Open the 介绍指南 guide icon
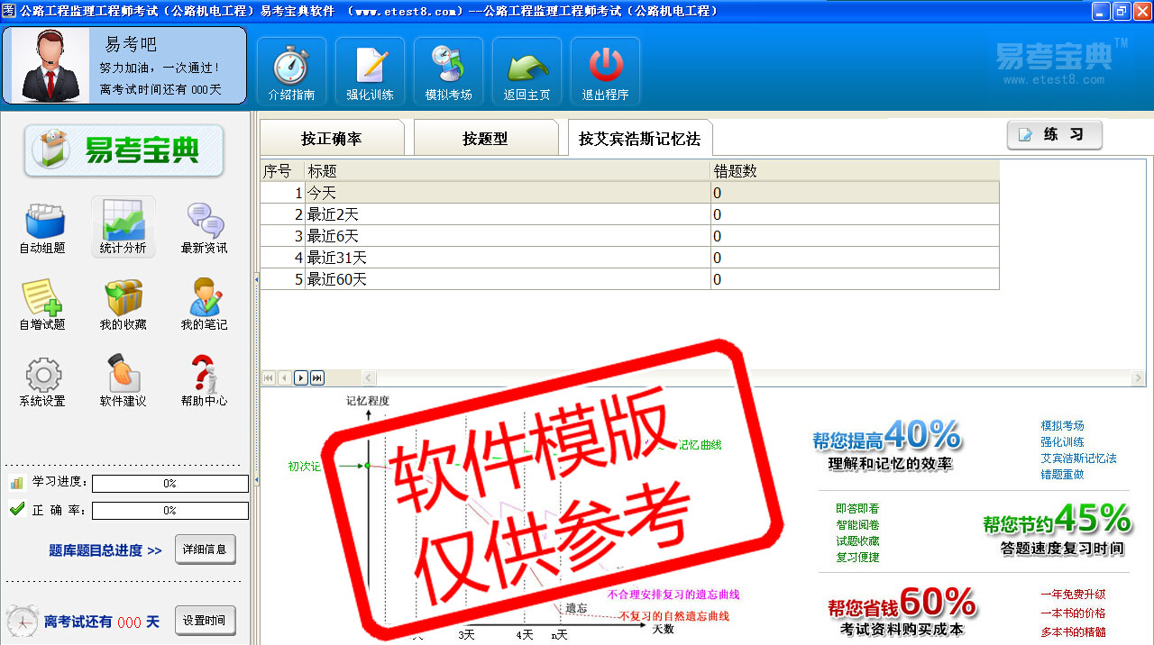The image size is (1154, 645). pyautogui.click(x=291, y=72)
